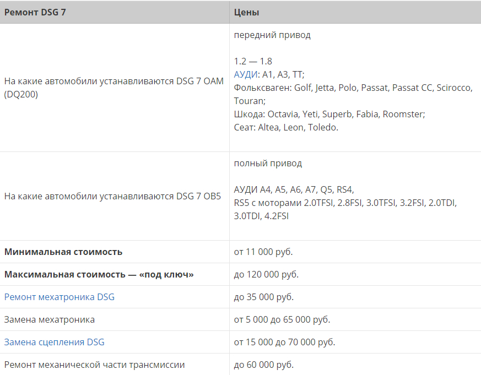This screenshot has height=375, width=481.
Task: Click the price 'до 120 000 руб.'
Action: tap(266, 274)
